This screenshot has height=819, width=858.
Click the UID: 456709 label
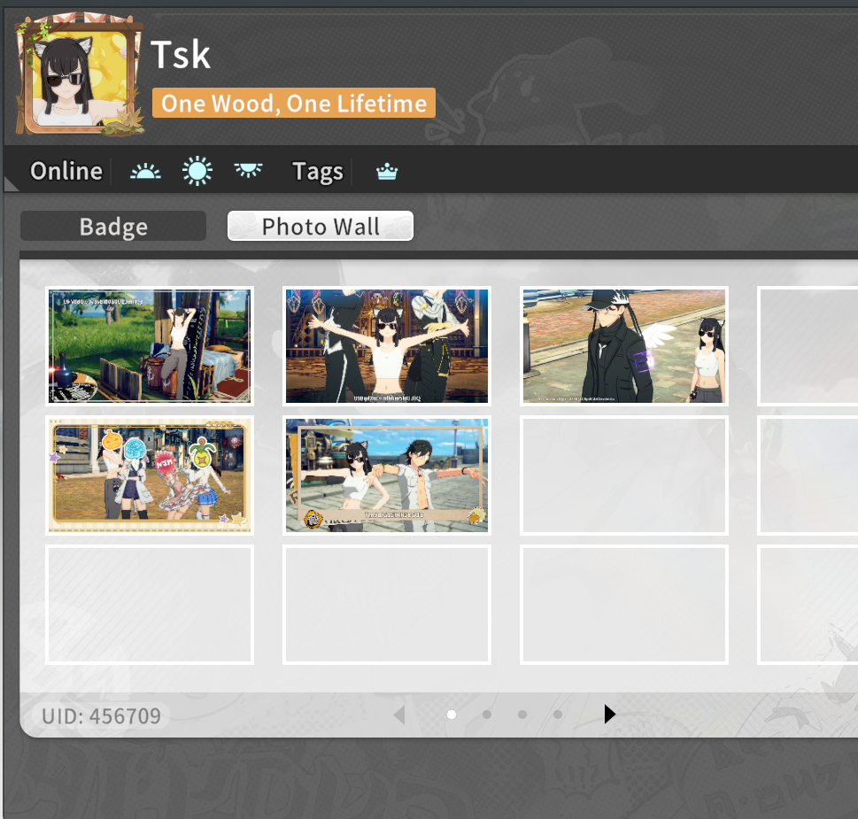point(101,716)
